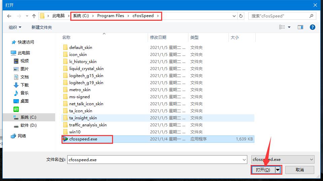Open 音乐 in the sidebar
Screen dimensions: 323x181
(25, 93)
